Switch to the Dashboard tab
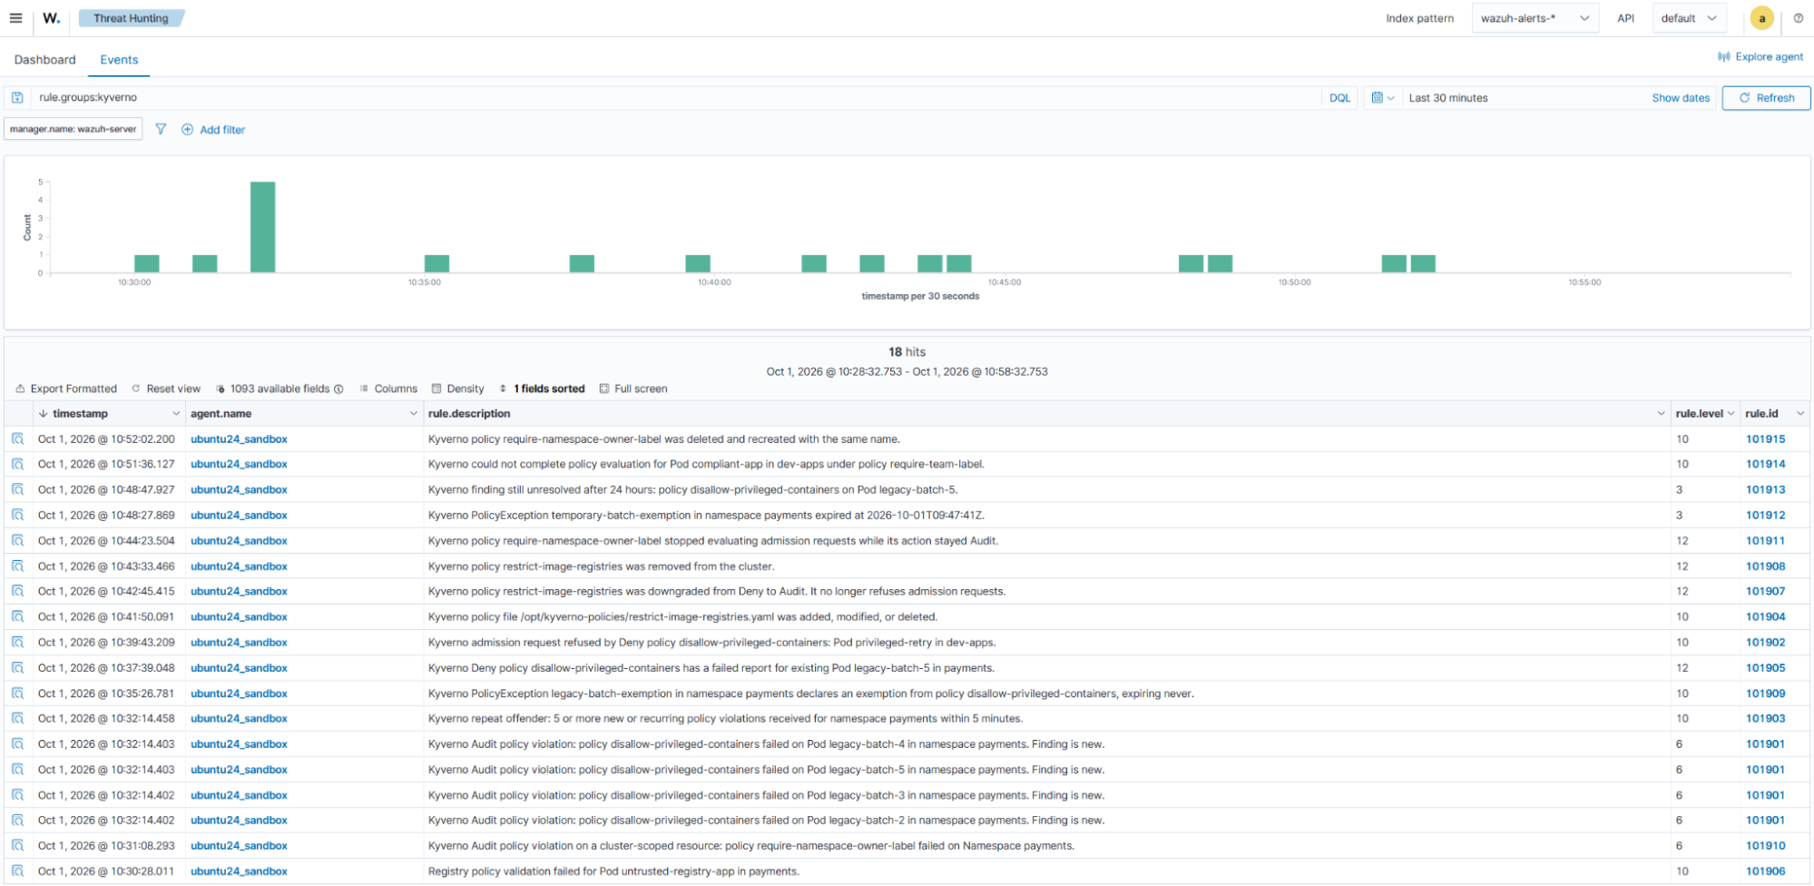Image resolution: width=1814 pixels, height=886 pixels. [45, 60]
